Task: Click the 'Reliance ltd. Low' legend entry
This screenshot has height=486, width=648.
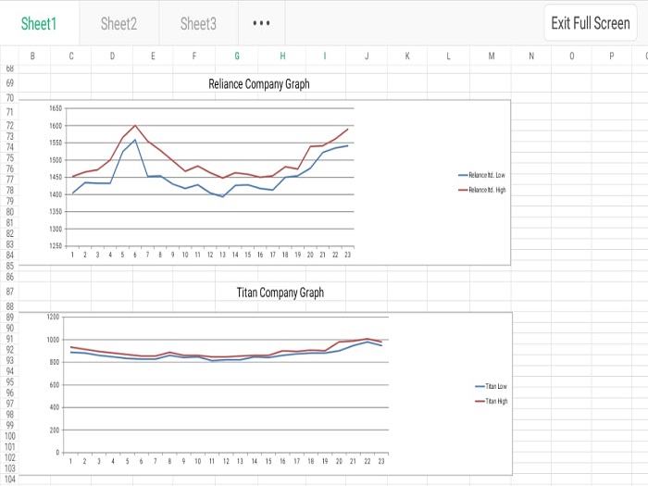Action: click(x=482, y=175)
